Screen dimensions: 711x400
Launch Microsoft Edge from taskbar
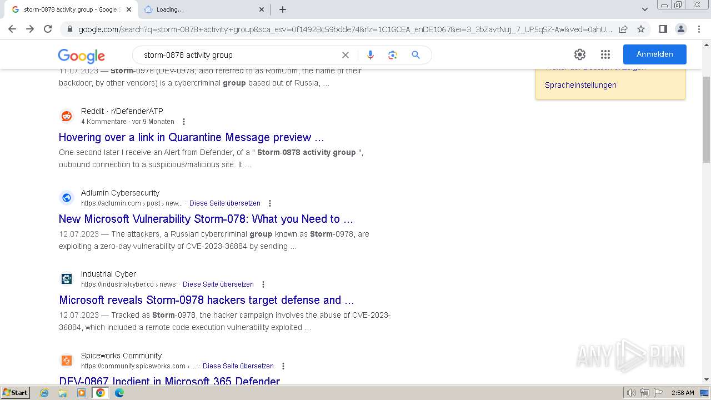pos(119,393)
